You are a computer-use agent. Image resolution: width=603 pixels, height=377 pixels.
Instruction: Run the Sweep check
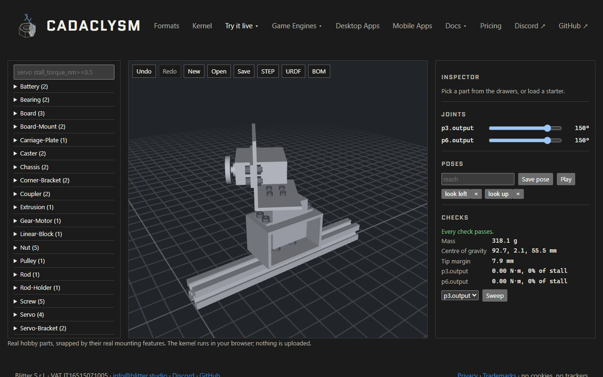495,295
